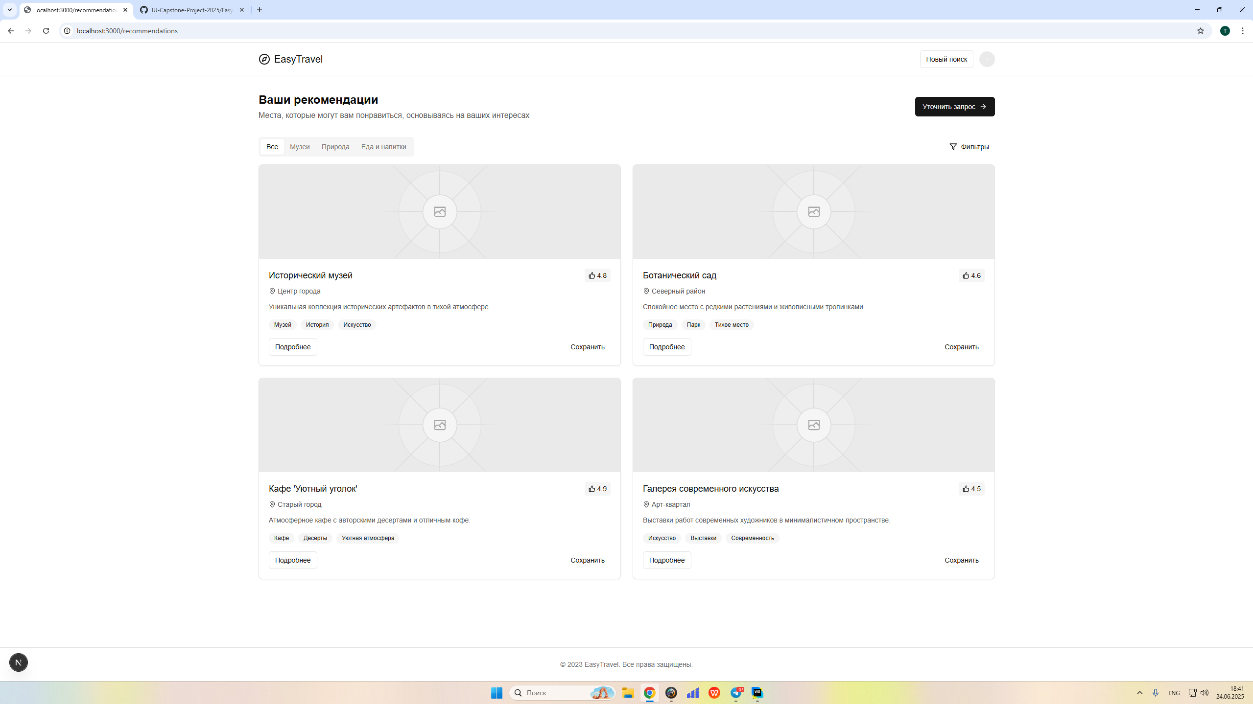Show hidden system tray icons

pos(1139,693)
